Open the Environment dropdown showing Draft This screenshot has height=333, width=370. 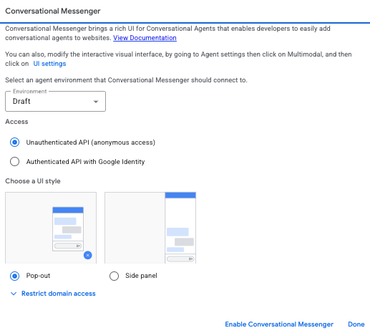pos(55,101)
